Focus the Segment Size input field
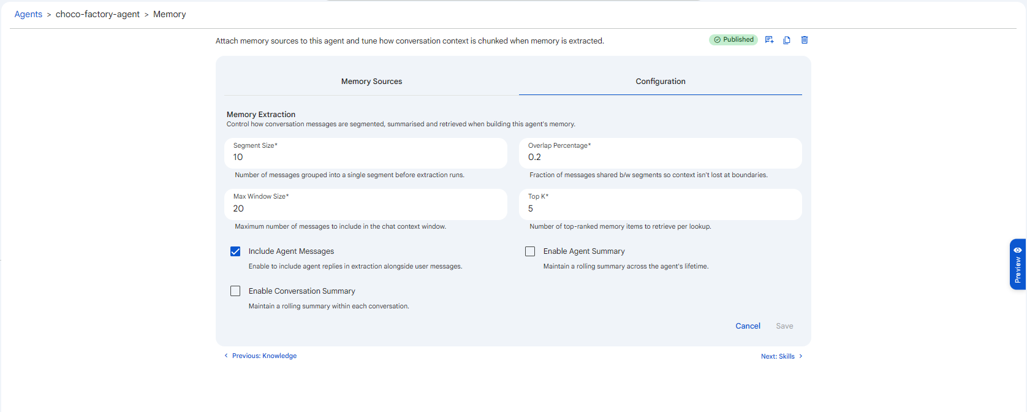 pos(366,153)
